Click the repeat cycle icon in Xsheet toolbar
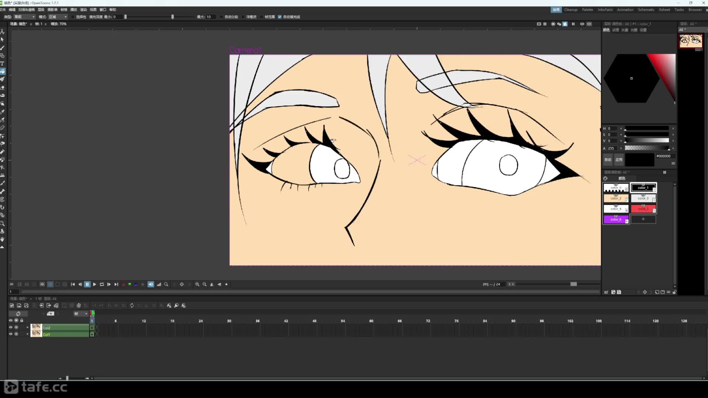The width and height of the screenshot is (708, 398). pos(132,306)
